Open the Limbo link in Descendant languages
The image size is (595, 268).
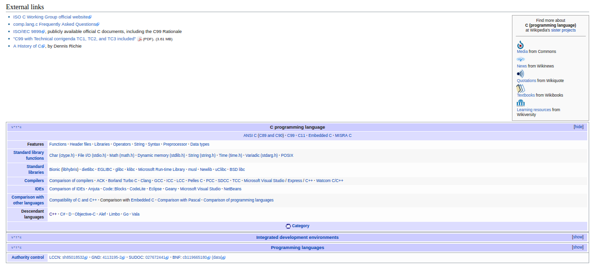114,214
